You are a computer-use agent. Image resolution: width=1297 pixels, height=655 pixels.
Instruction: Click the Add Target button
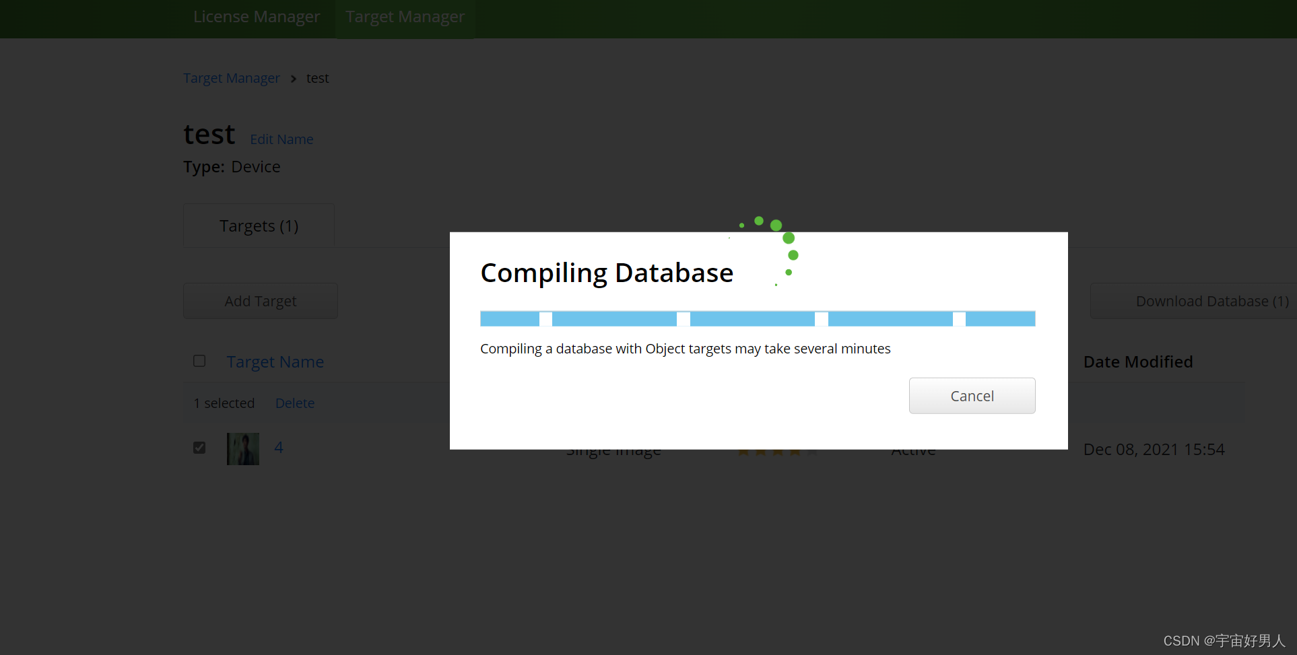(261, 301)
